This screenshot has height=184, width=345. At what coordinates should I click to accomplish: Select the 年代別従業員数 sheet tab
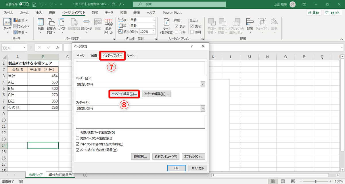click(x=60, y=175)
